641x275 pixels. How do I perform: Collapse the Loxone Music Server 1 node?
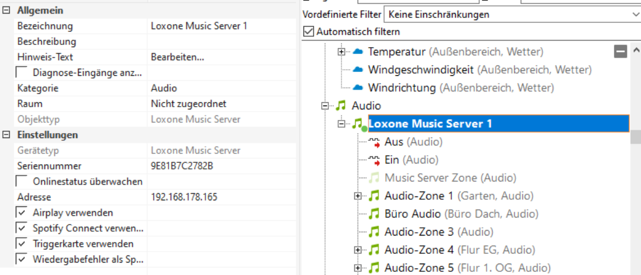(x=341, y=124)
